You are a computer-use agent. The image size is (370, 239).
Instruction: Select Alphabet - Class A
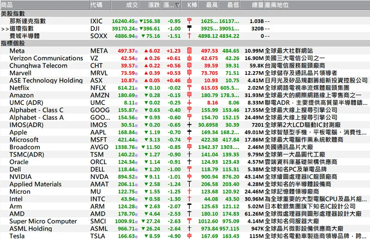click(x=37, y=117)
